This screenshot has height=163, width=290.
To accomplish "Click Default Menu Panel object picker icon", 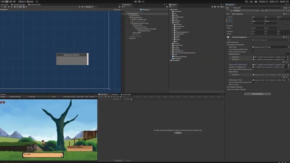I will click(288, 80).
